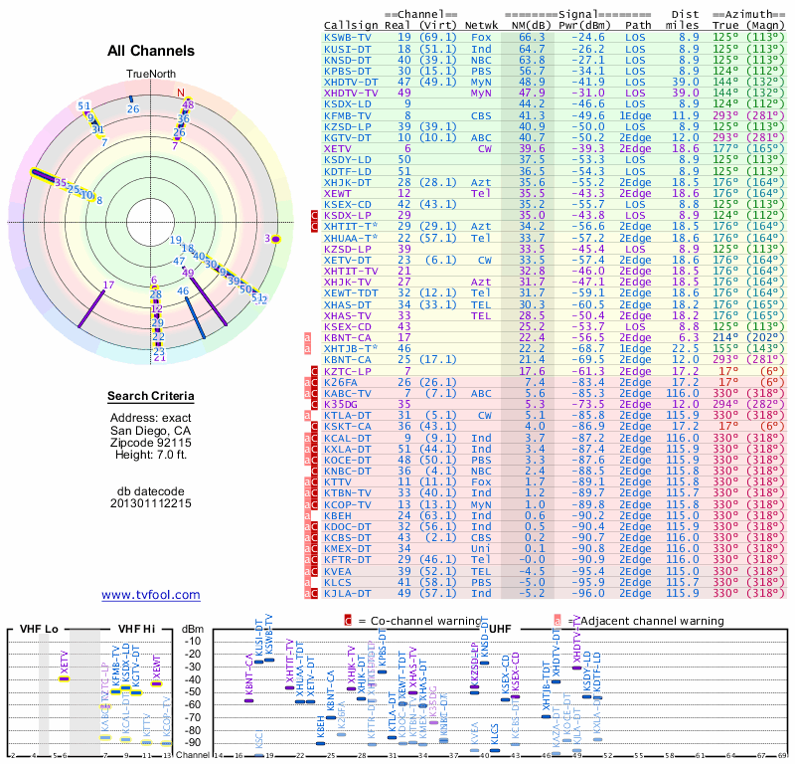795x764 pixels.
Task: Select the KABC-TV callsign in table
Action: tap(347, 393)
